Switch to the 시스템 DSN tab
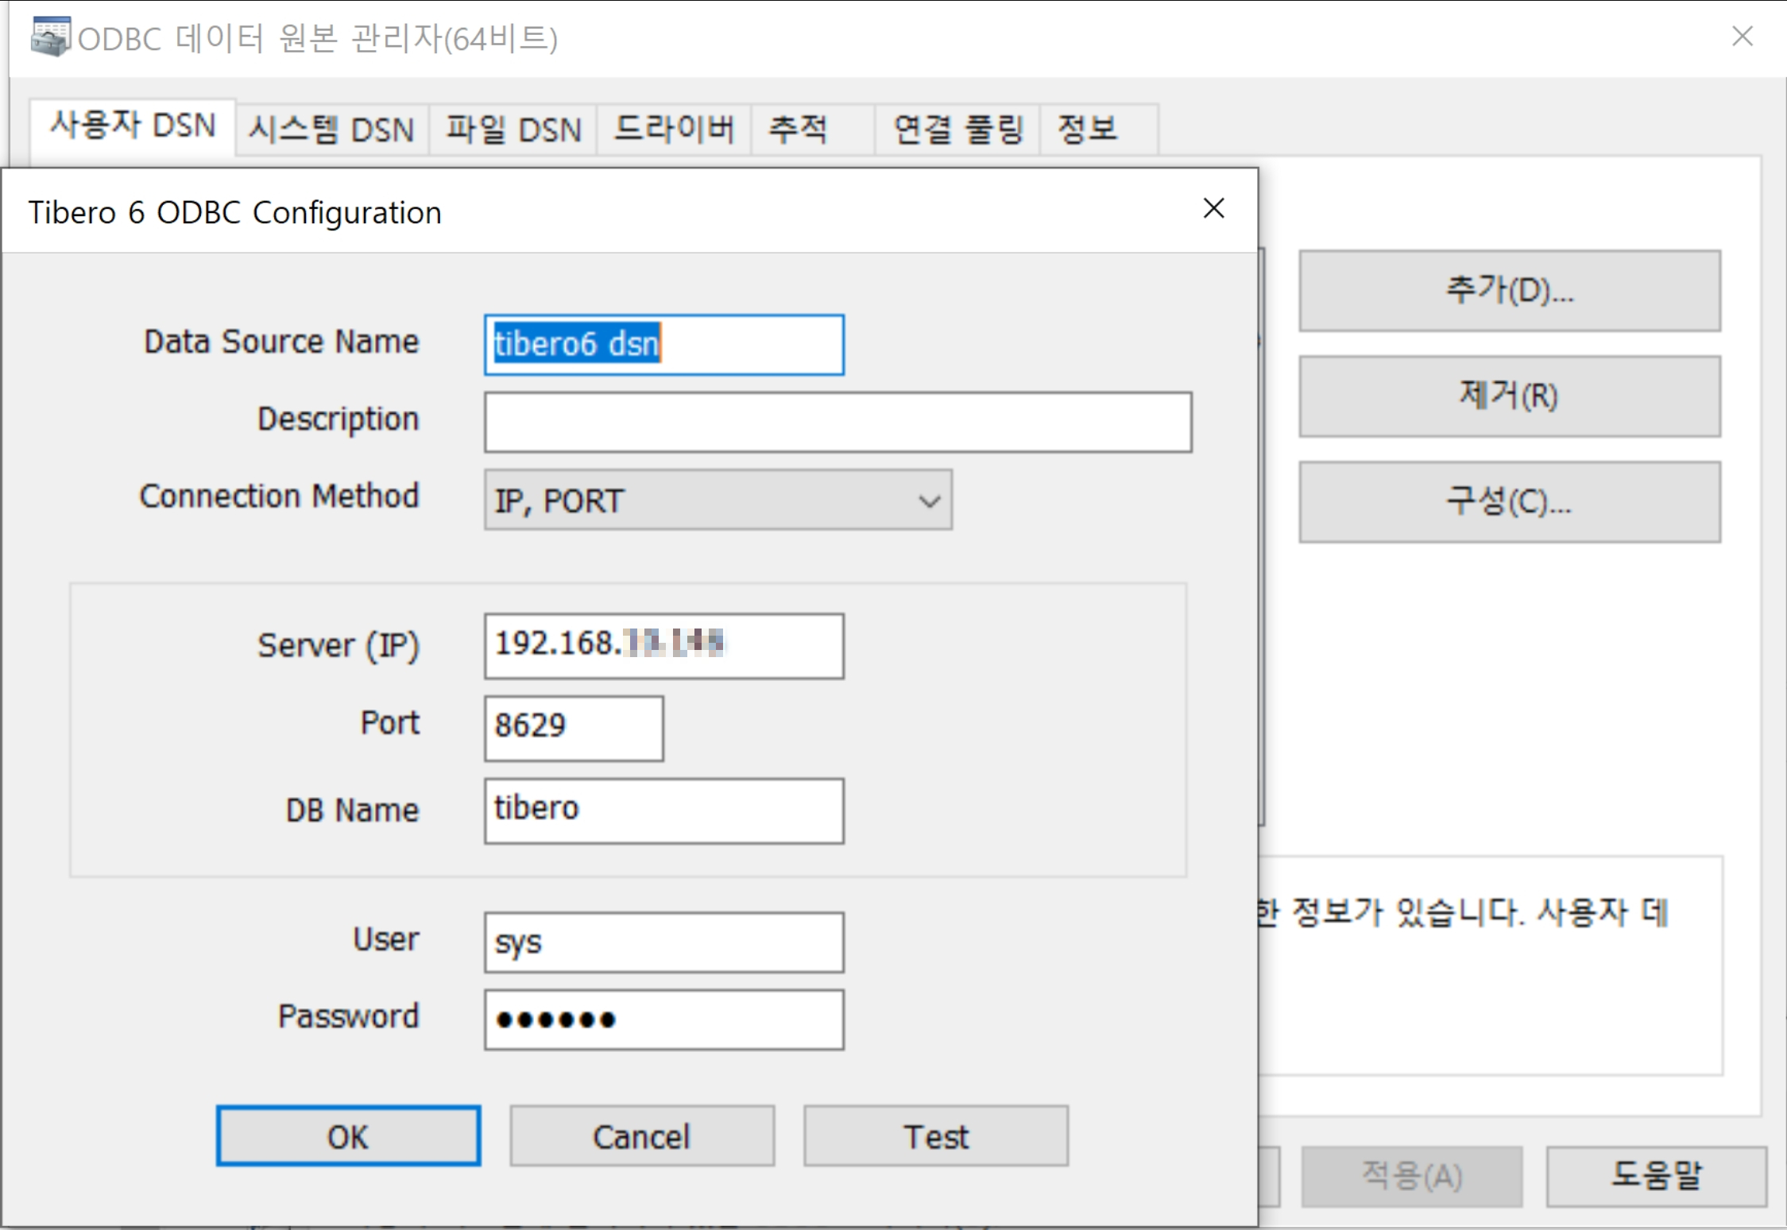The image size is (1787, 1230). [x=331, y=130]
